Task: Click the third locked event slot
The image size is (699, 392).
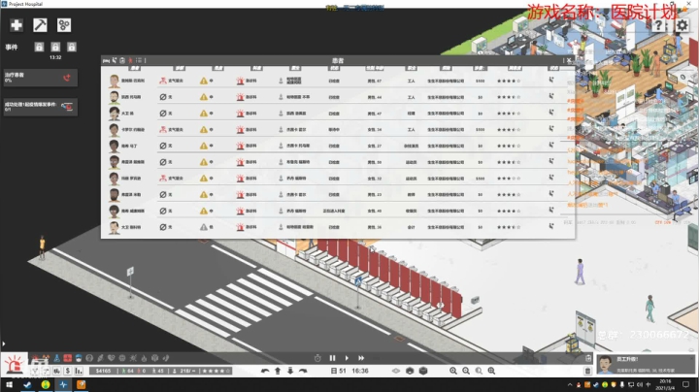Action: tap(71, 47)
